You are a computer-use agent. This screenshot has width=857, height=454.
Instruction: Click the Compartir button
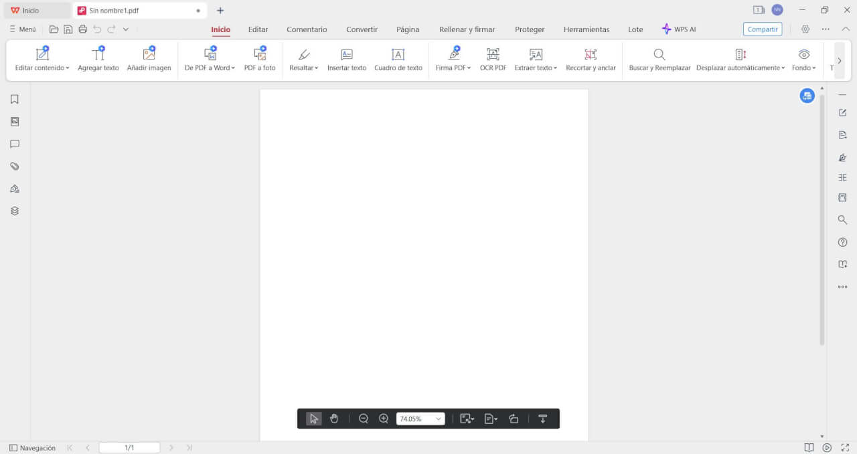click(x=763, y=29)
